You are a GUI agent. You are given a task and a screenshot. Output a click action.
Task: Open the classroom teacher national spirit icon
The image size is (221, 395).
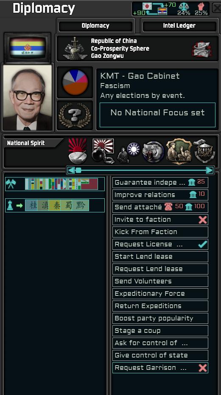point(179,151)
